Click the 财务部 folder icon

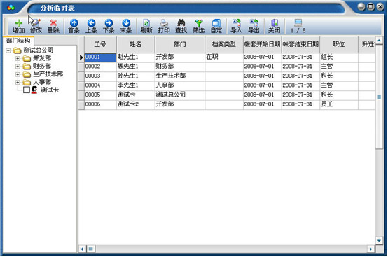[27, 67]
